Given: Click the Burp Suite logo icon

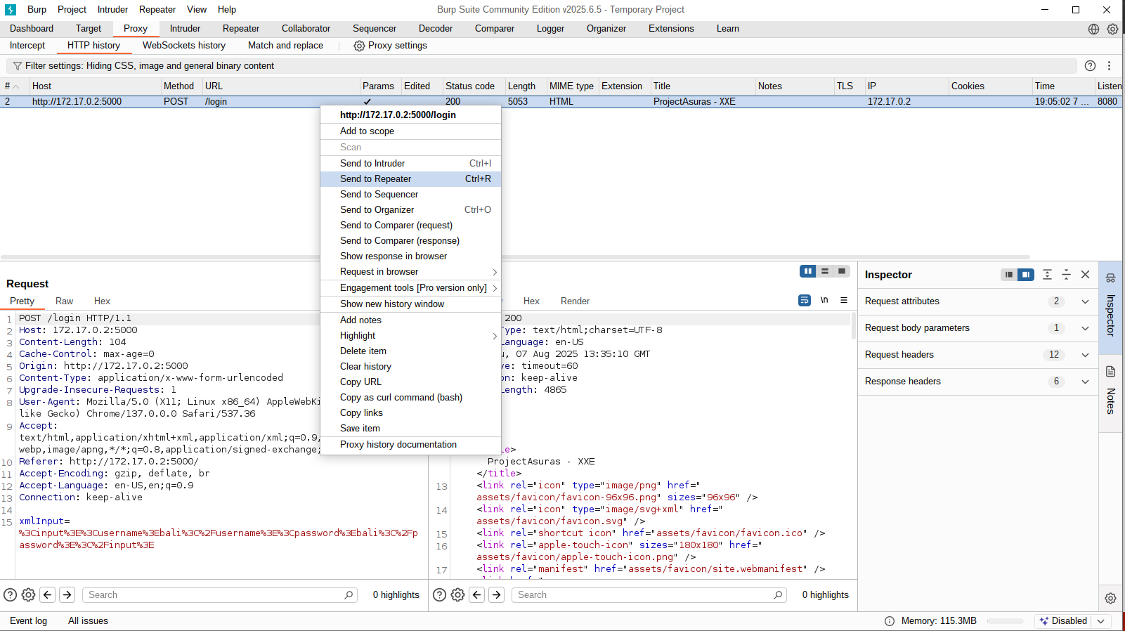Looking at the screenshot, I should coord(11,9).
